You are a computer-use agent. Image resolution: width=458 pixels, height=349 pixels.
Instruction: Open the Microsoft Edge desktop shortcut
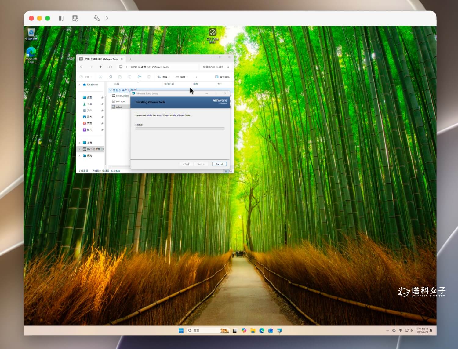31,55
